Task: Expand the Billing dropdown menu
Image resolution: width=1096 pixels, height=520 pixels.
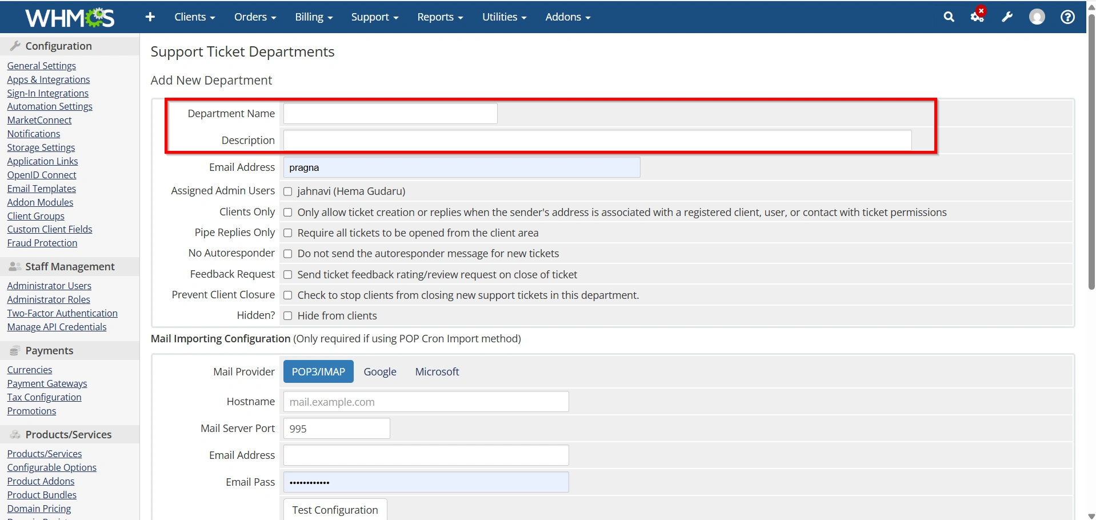Action: pos(314,17)
